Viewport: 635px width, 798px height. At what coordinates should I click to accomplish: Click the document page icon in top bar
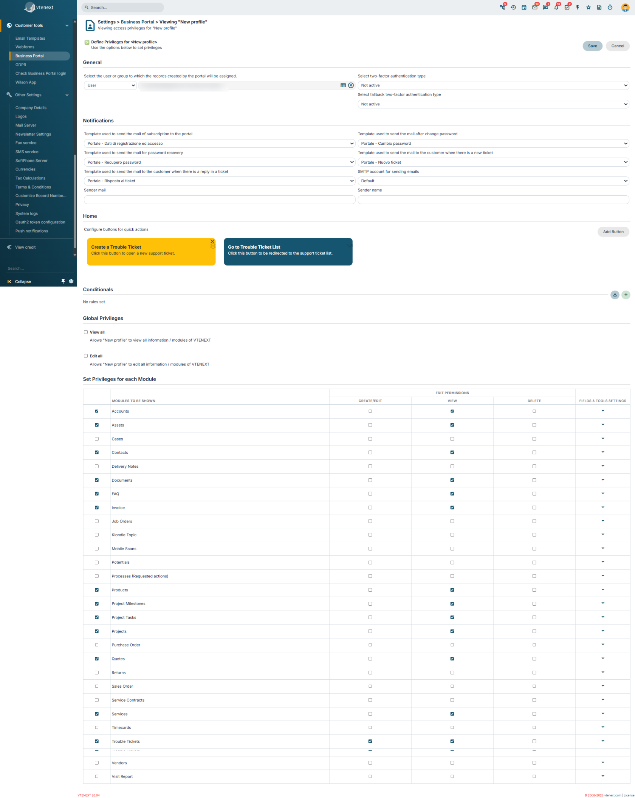coord(599,8)
